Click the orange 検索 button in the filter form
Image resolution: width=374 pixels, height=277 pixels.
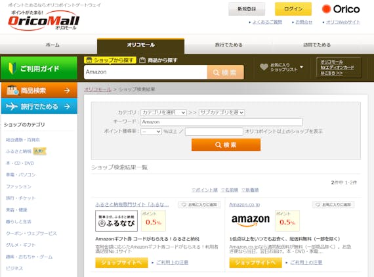[x=226, y=145]
